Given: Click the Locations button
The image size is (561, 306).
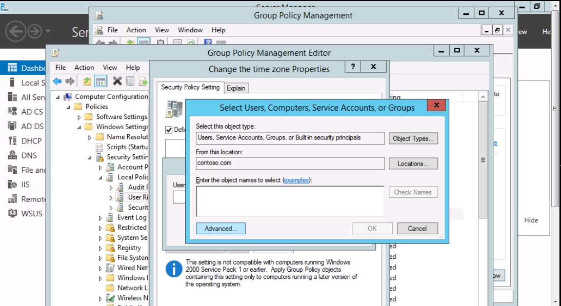Looking at the screenshot, I should click(413, 164).
